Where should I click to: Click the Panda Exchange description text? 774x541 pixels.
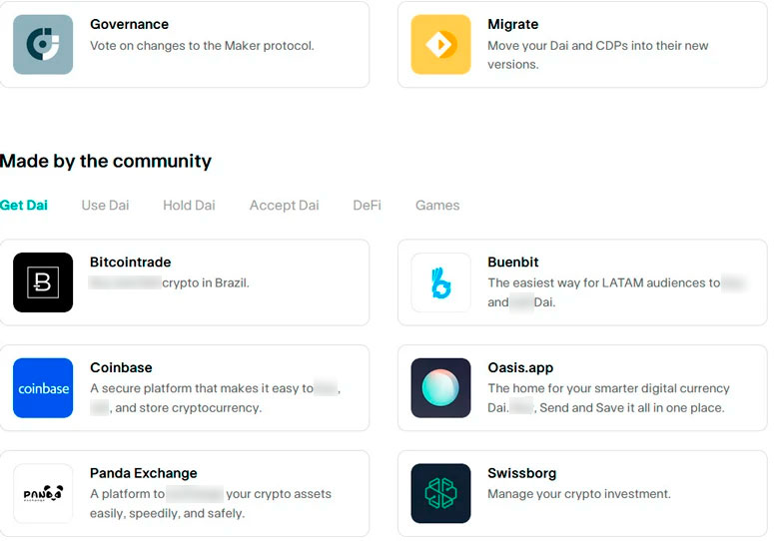pyautogui.click(x=210, y=503)
